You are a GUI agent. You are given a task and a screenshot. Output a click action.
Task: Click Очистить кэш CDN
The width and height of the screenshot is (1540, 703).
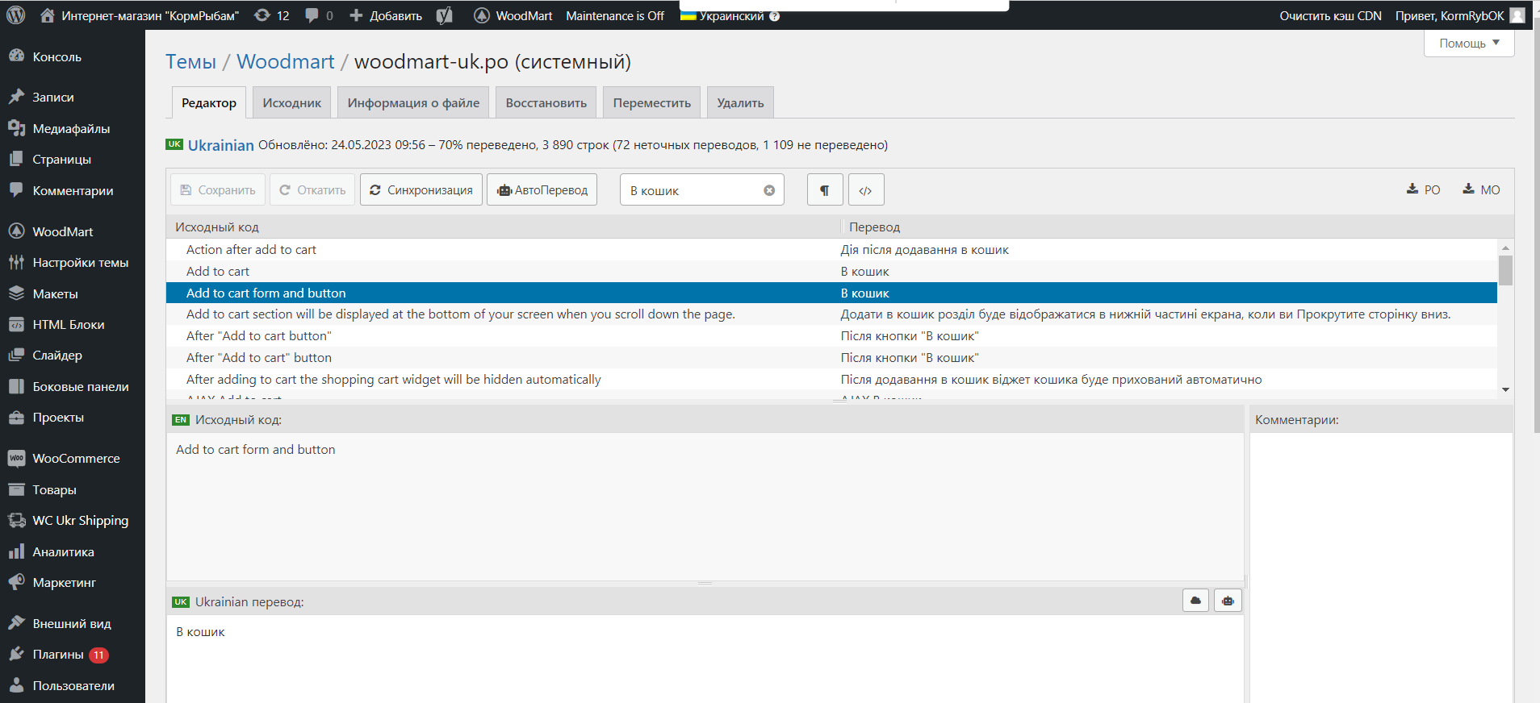pyautogui.click(x=1330, y=15)
